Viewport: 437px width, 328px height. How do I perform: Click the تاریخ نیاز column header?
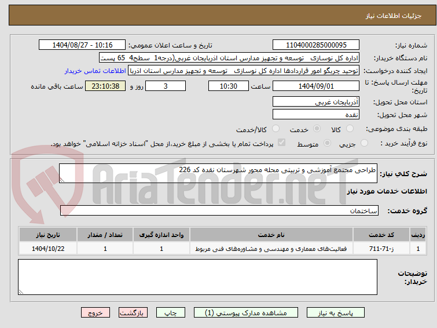pyautogui.click(x=48, y=235)
